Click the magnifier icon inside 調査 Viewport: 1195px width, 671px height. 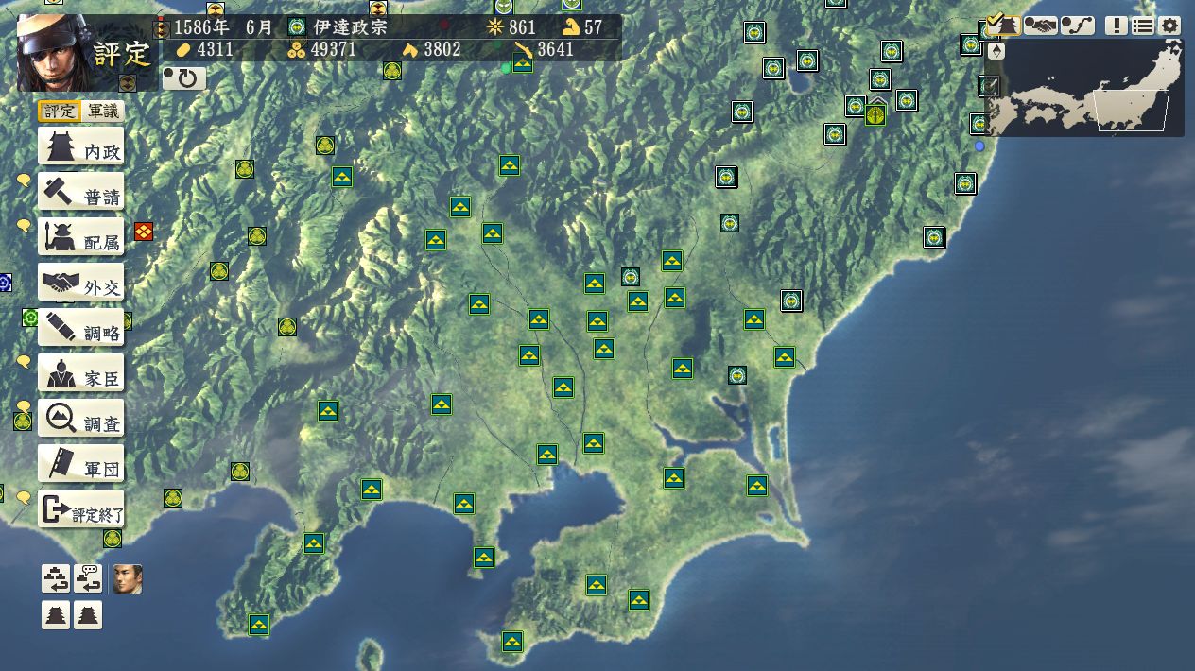[60, 419]
